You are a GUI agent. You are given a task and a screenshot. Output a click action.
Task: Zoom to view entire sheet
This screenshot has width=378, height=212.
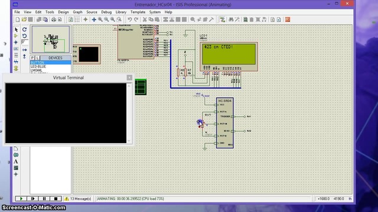click(113, 19)
